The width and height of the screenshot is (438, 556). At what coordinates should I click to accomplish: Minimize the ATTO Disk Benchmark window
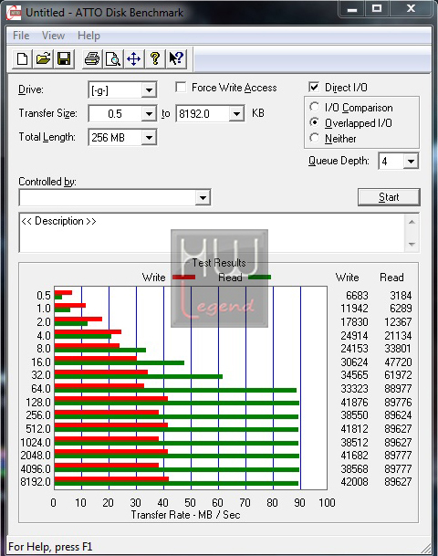(x=352, y=9)
